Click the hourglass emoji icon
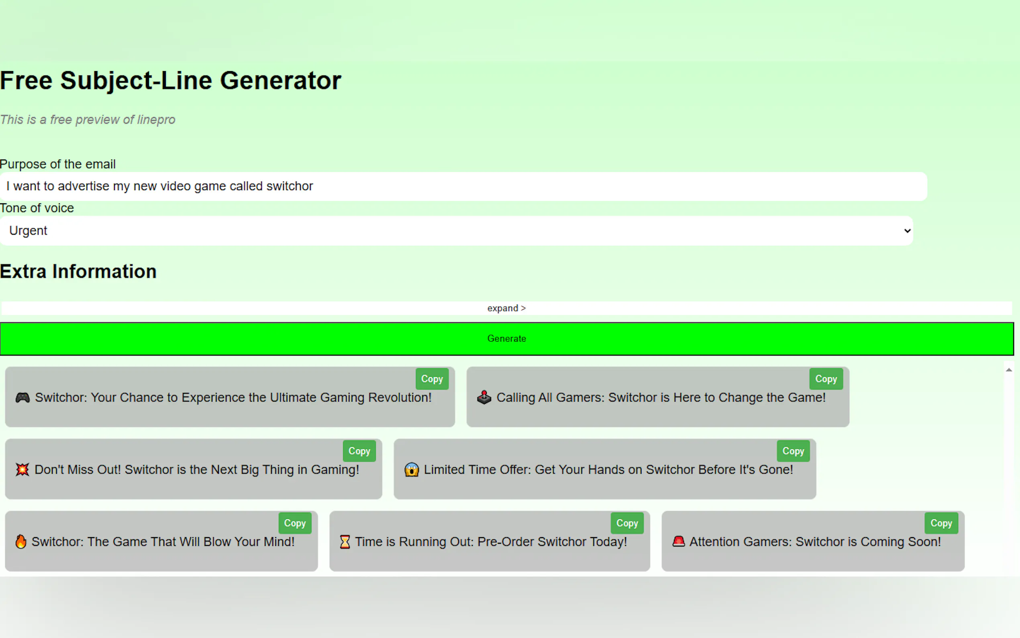The image size is (1020, 638). pos(345,542)
